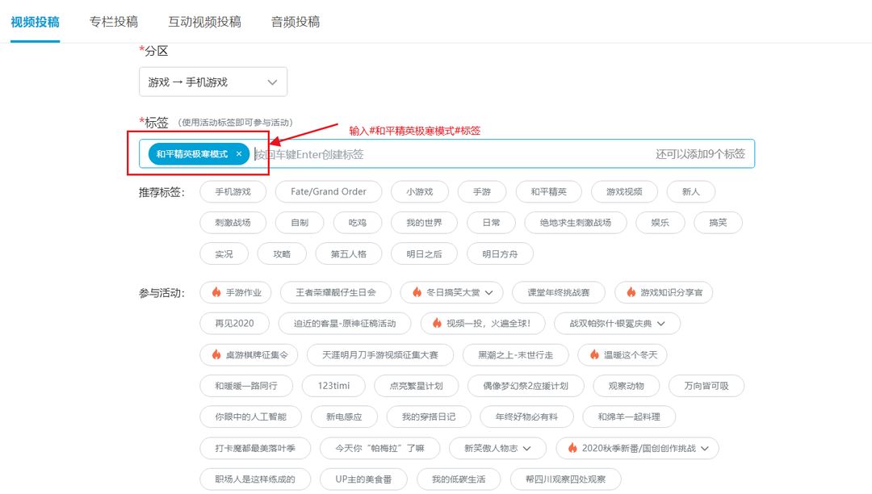Select the 今天你"帕梅拉"了嘛 activity
The width and height of the screenshot is (872, 494).
(x=379, y=448)
